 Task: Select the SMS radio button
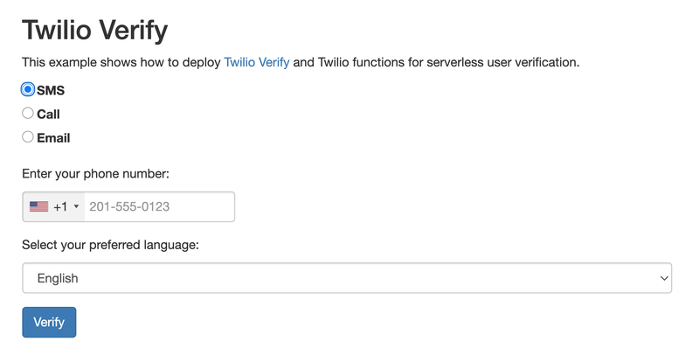click(x=28, y=89)
